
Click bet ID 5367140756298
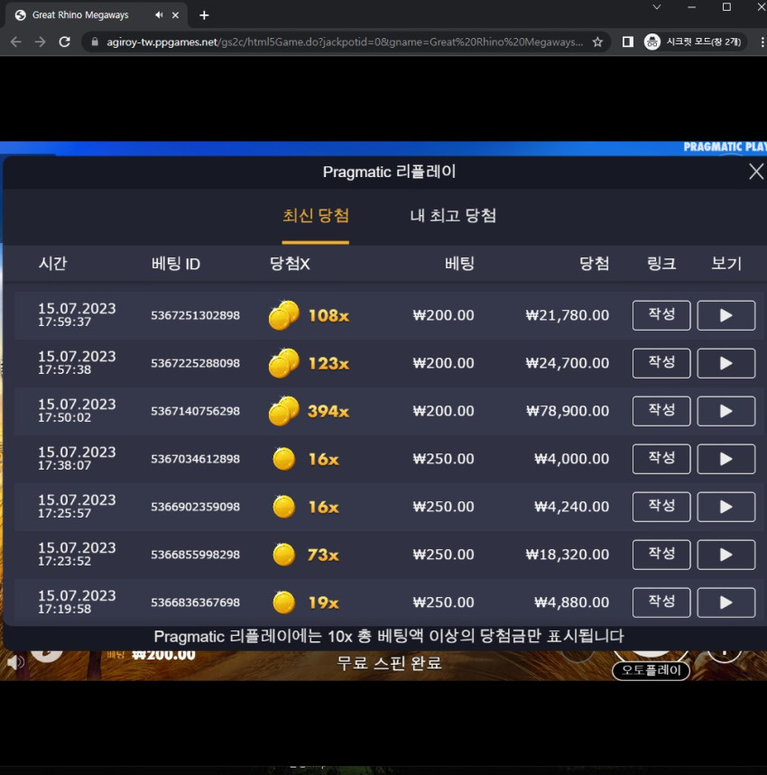[195, 411]
